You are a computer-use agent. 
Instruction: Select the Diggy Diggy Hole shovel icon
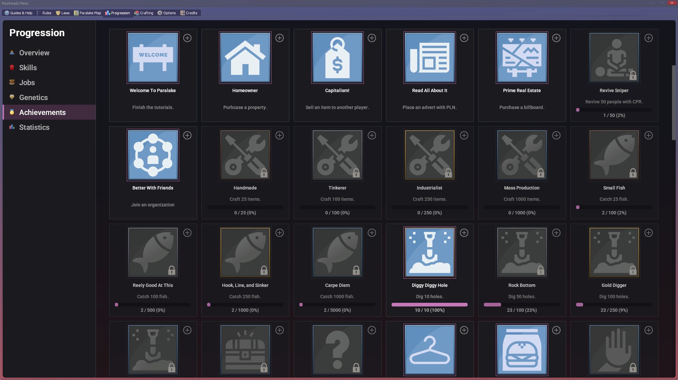430,252
